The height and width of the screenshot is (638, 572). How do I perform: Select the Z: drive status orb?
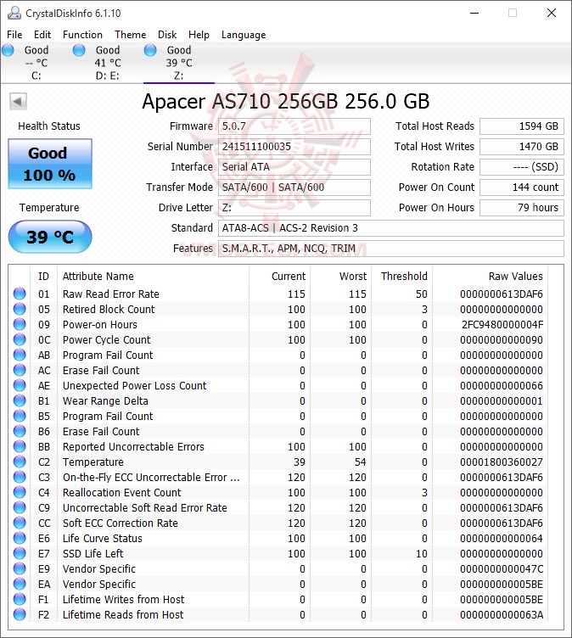(150, 50)
